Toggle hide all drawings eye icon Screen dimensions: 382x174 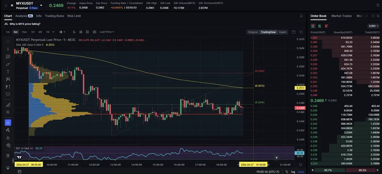8,145
